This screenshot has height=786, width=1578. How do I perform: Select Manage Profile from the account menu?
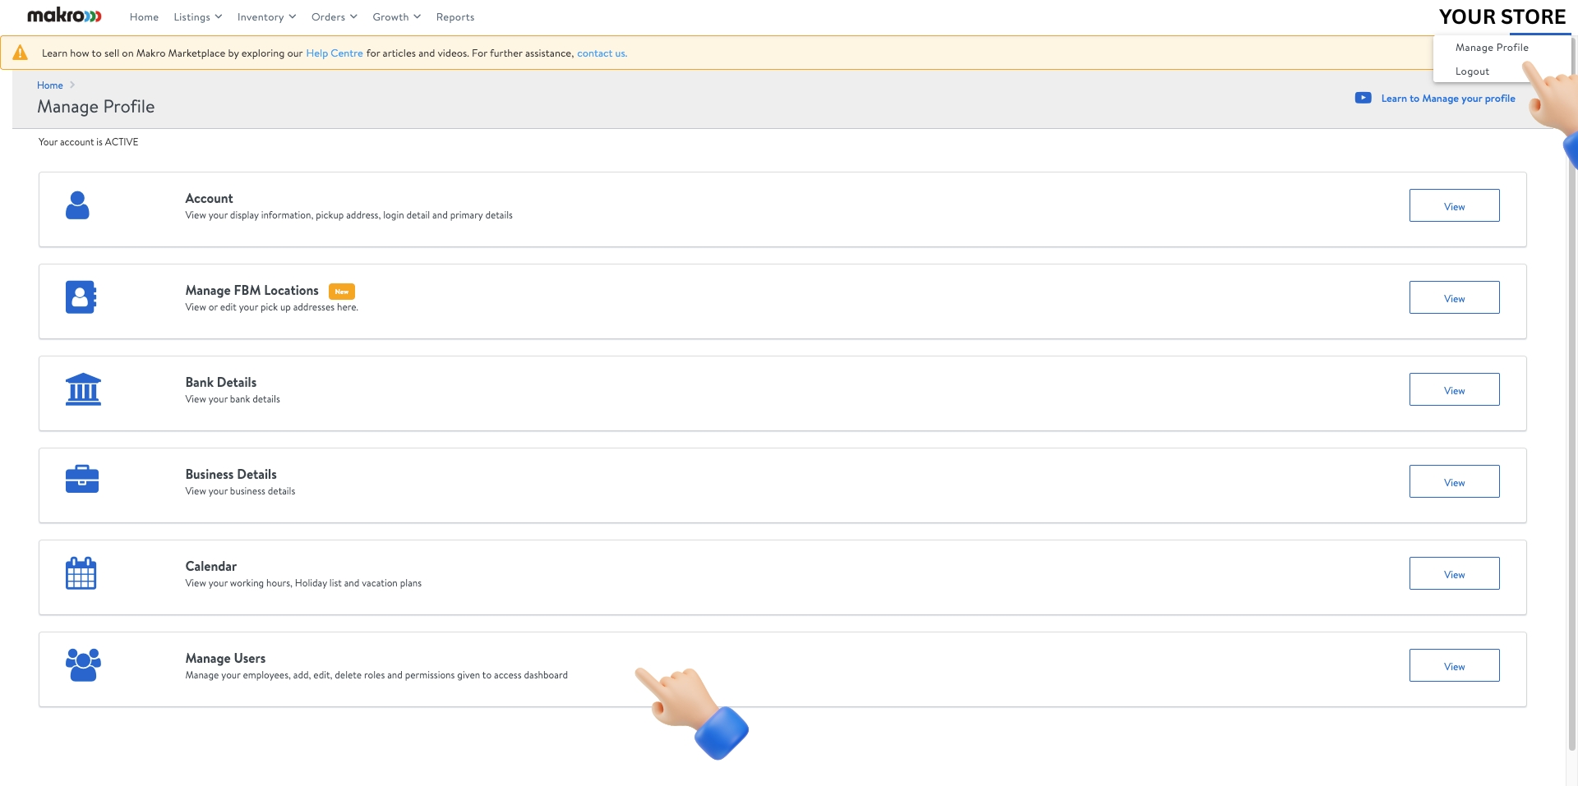(x=1492, y=47)
